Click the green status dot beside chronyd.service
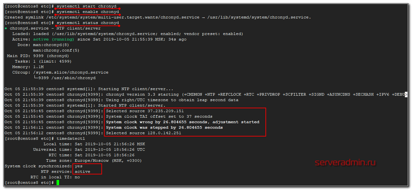 click(x=6, y=29)
